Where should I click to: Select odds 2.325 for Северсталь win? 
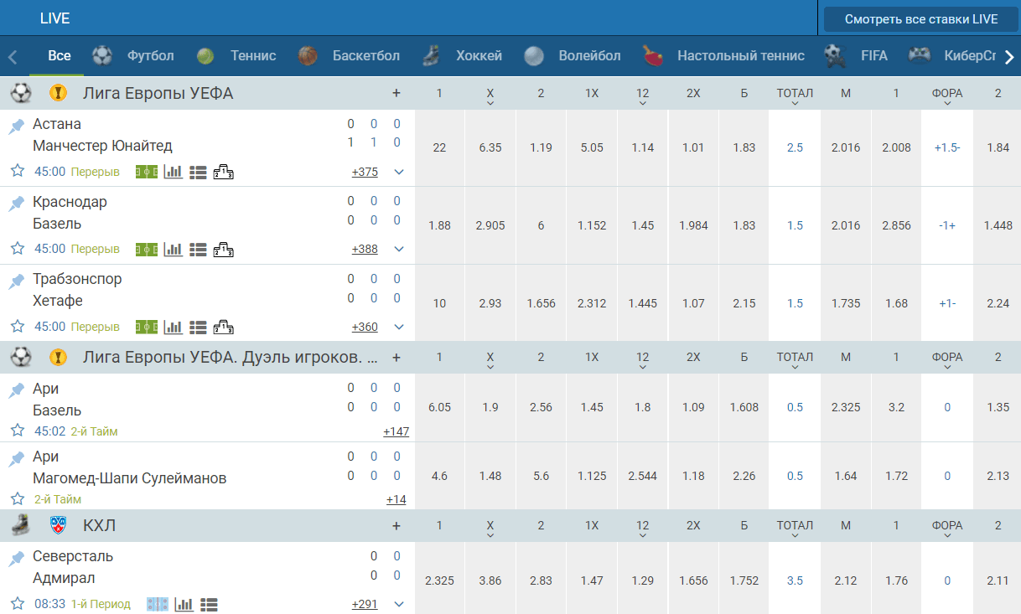pos(439,580)
